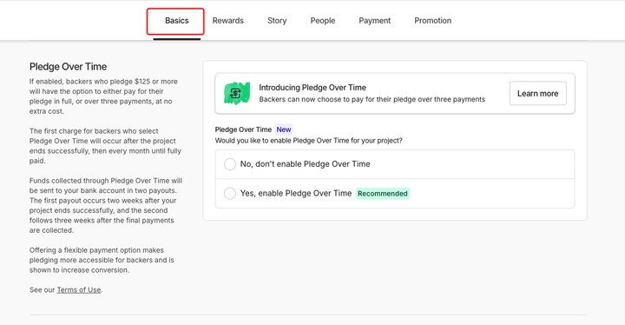
Task: Open the Rewards tab
Action: pos(228,21)
